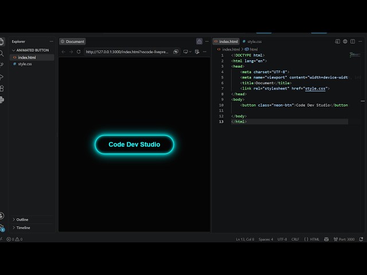Viewport: 367px width, 275px height.
Task: Switch to the index.html editor tab
Action: click(226, 41)
